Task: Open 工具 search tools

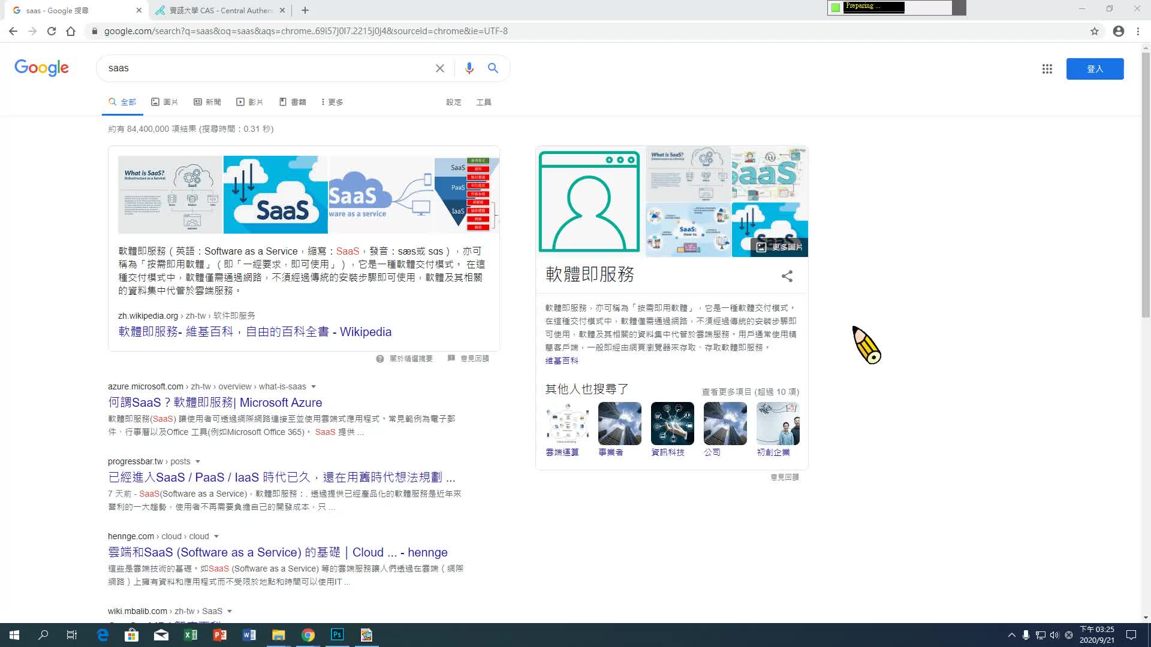Action: pos(484,102)
